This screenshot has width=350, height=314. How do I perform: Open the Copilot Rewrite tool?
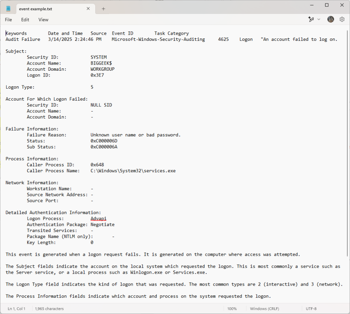tap(311, 19)
